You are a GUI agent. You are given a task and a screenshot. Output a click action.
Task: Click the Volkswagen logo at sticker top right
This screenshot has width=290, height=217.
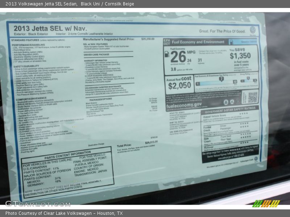tap(253, 30)
